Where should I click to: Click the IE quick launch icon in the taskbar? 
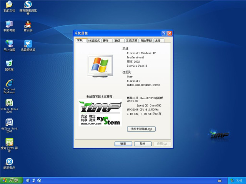[x=28, y=181]
